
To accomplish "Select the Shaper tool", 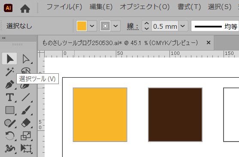I will pos(10,123).
